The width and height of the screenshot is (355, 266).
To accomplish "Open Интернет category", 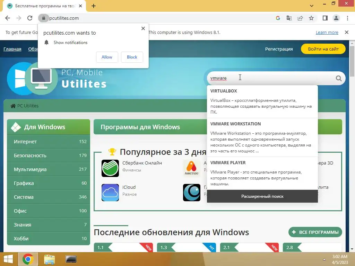I will pyautogui.click(x=49, y=142).
